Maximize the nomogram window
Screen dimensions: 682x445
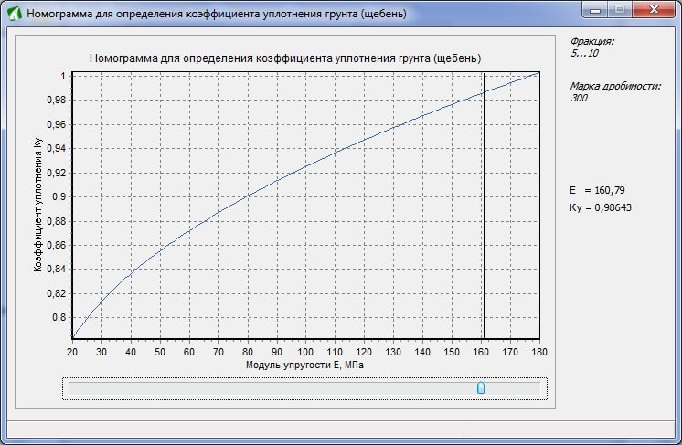point(620,9)
